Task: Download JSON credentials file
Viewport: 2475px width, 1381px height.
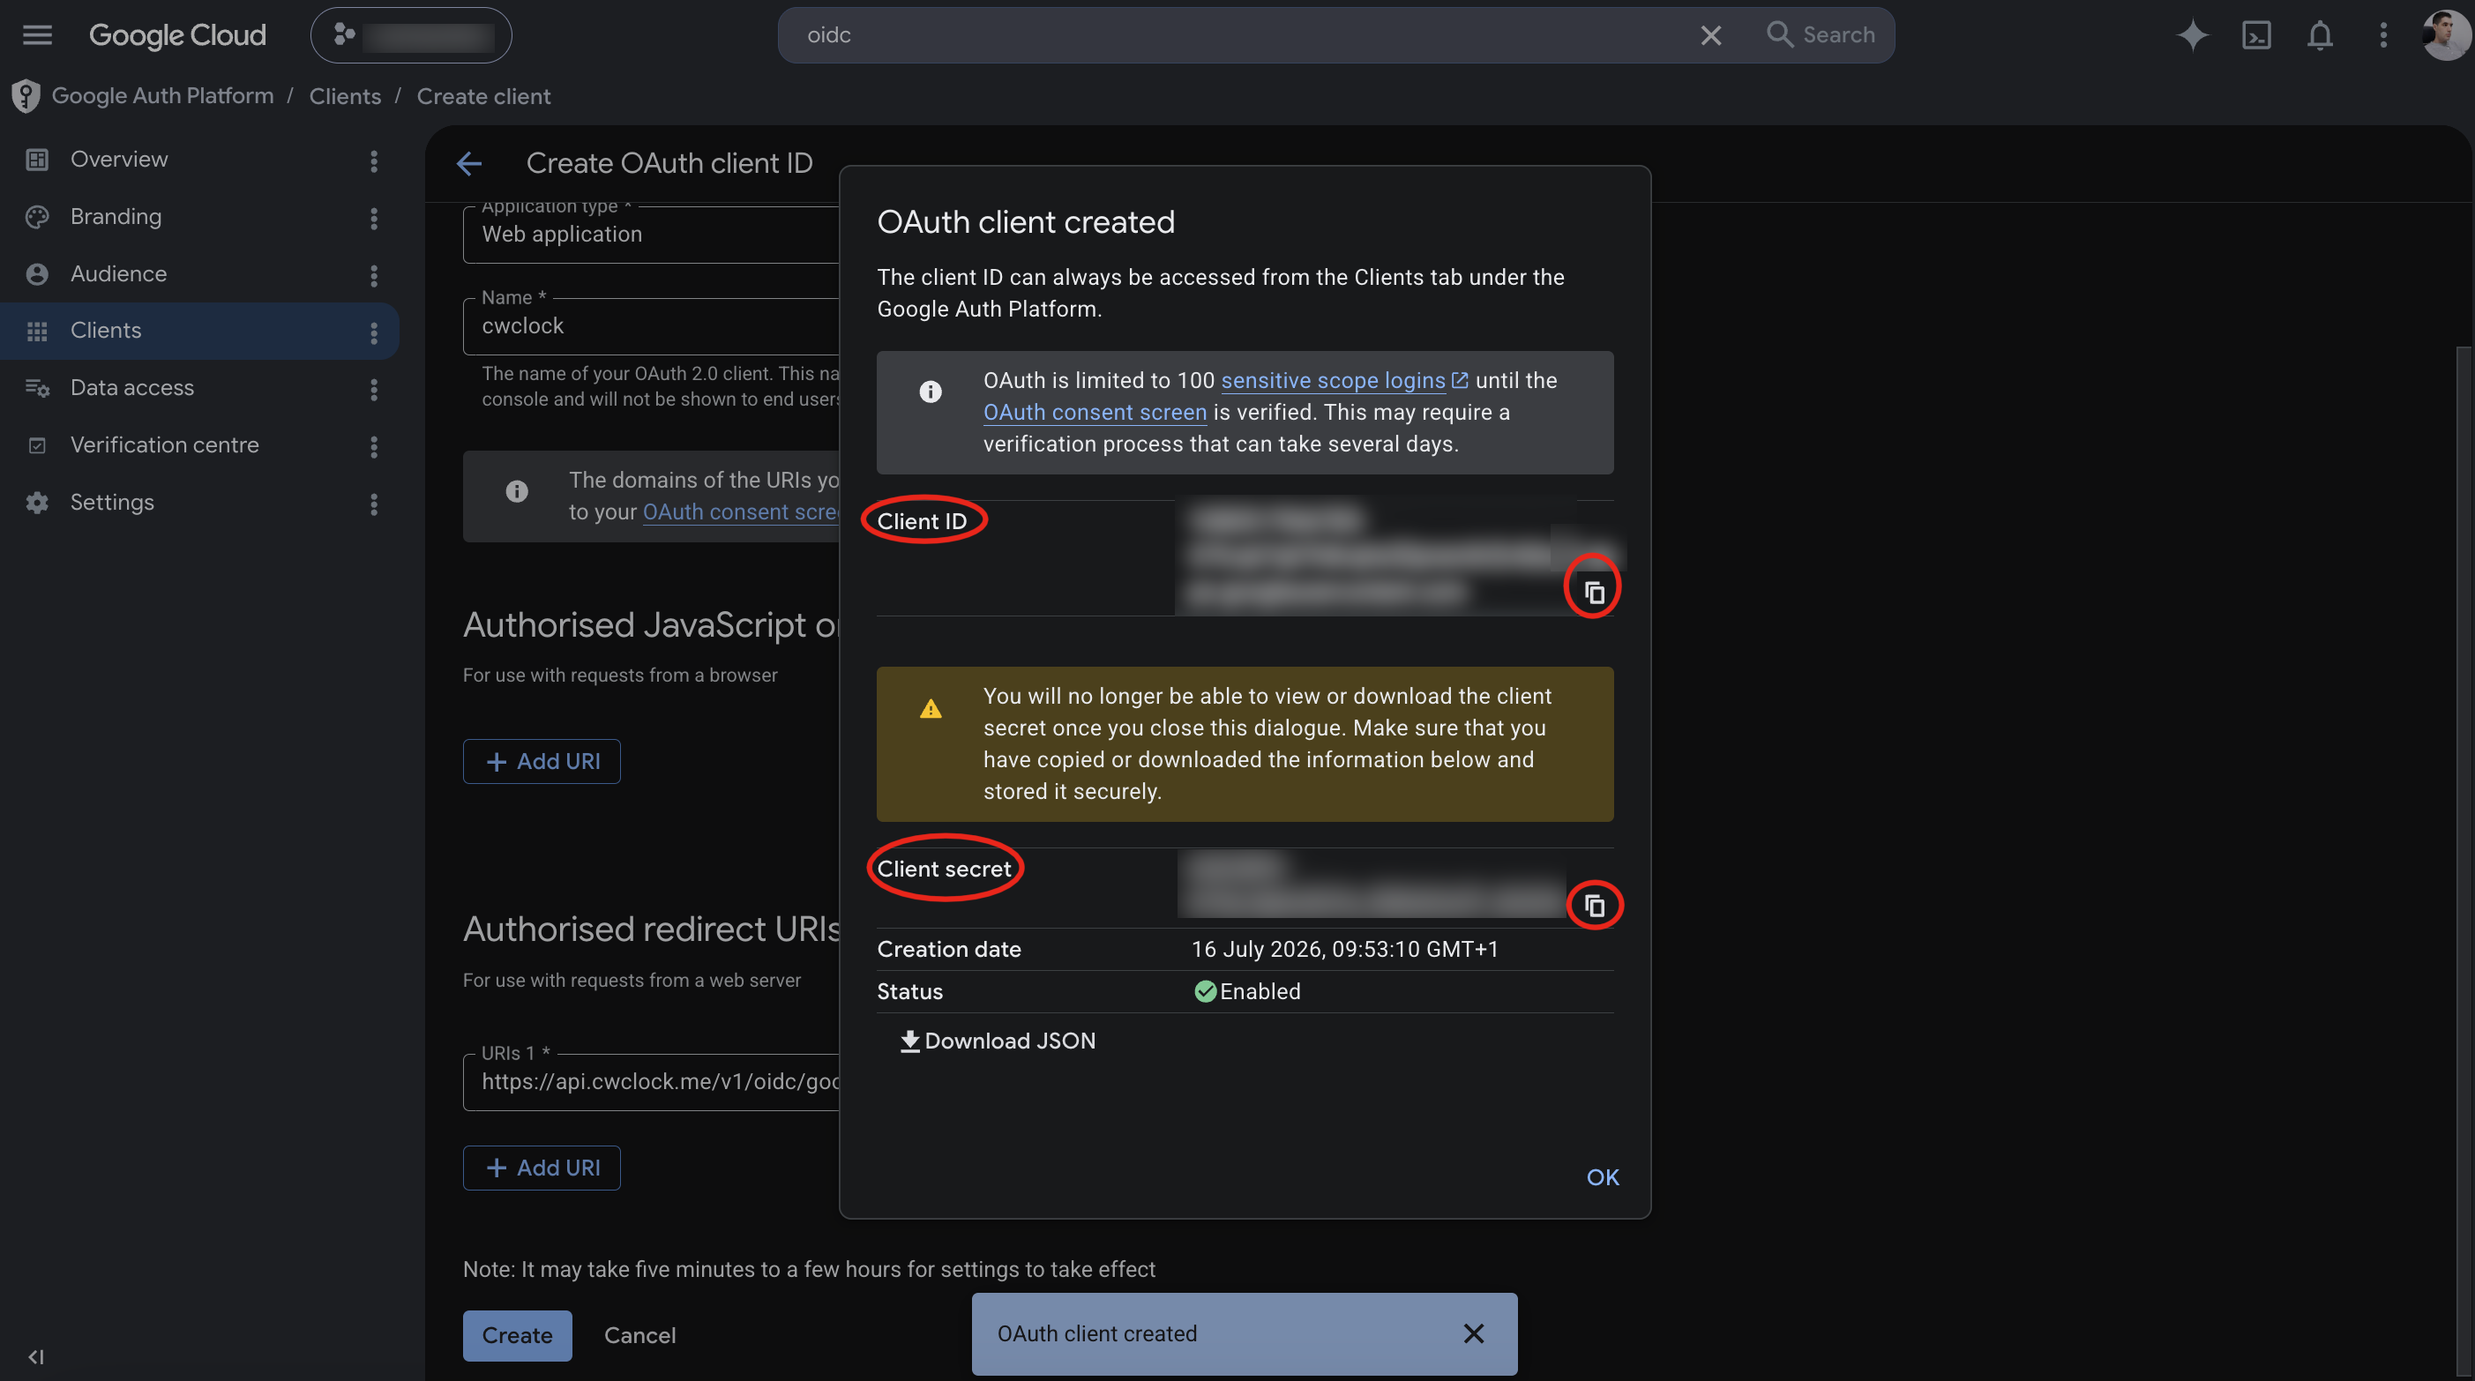Action: click(x=998, y=1041)
